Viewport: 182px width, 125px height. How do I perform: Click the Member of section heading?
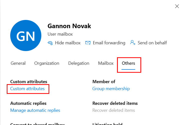[104, 82]
